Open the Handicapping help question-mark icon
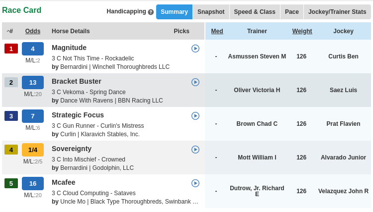This screenshot has width=373, height=212. point(151,12)
